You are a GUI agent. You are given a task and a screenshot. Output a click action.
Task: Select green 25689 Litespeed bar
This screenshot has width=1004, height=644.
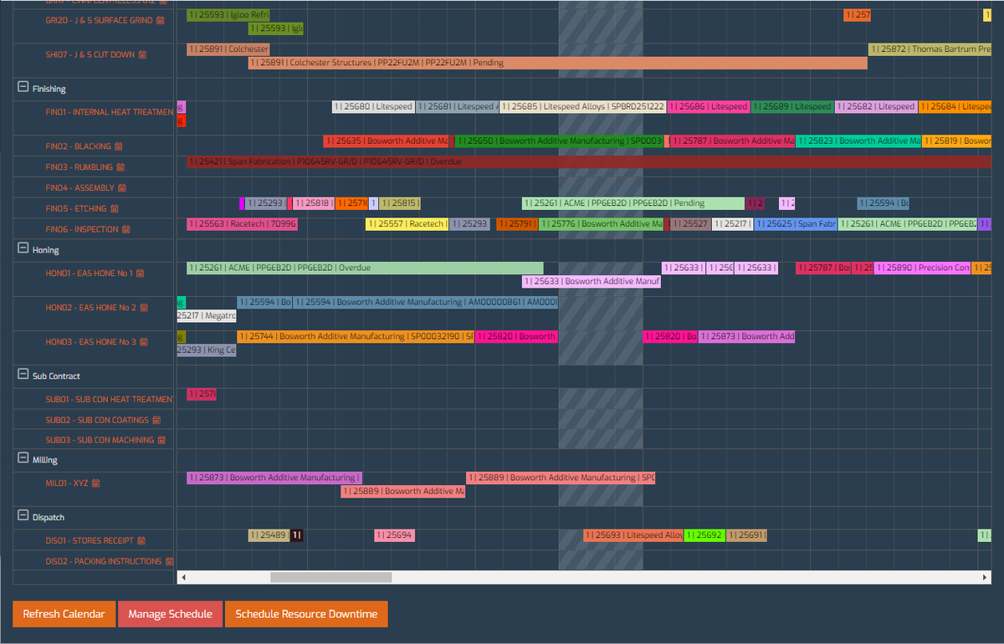tap(791, 107)
